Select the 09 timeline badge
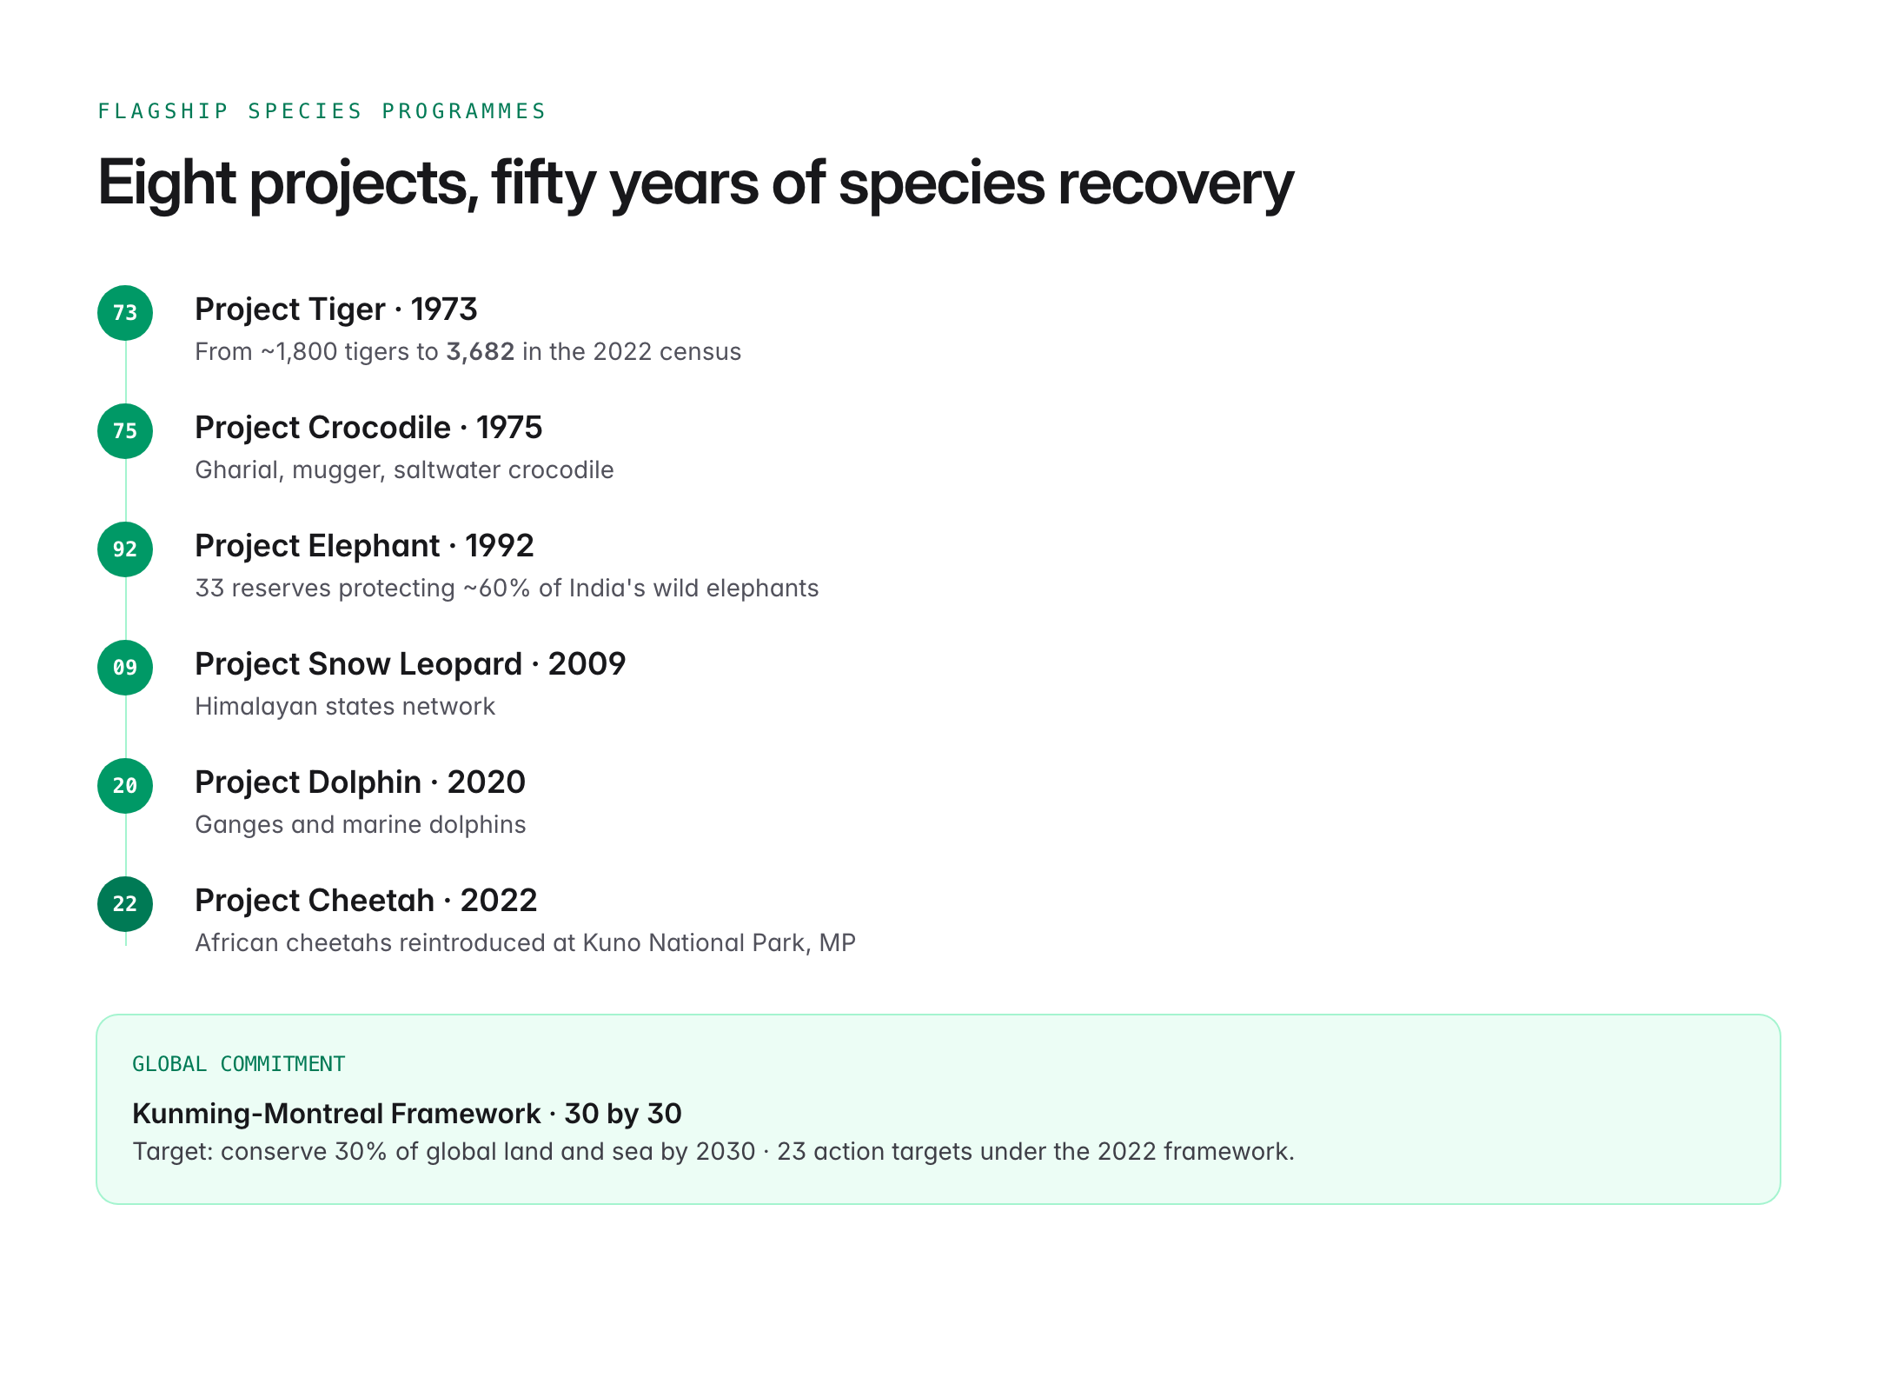This screenshot has height=1391, width=1877. point(125,668)
